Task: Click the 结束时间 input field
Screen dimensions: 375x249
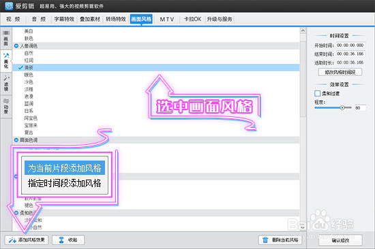Action: pyautogui.click(x=350, y=54)
